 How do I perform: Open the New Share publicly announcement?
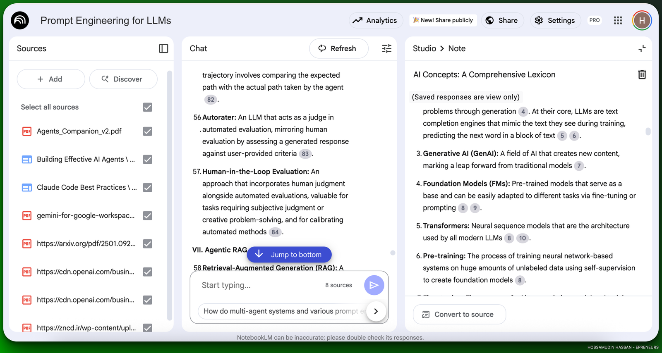(x=443, y=20)
